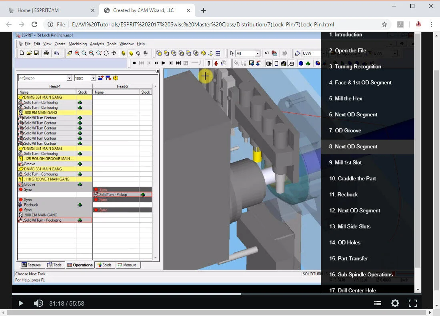Click the highlighted yellow shaded view icon

131,53
